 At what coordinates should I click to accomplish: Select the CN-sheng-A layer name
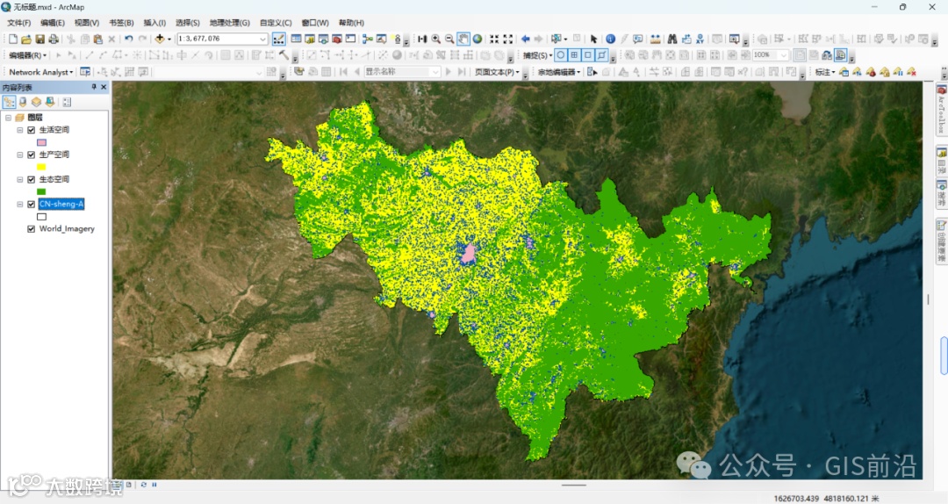coord(61,205)
